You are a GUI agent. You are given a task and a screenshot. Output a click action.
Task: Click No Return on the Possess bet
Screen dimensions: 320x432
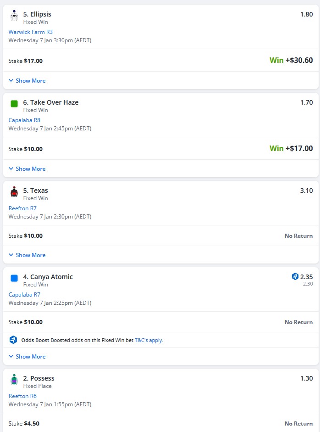pyautogui.click(x=298, y=423)
